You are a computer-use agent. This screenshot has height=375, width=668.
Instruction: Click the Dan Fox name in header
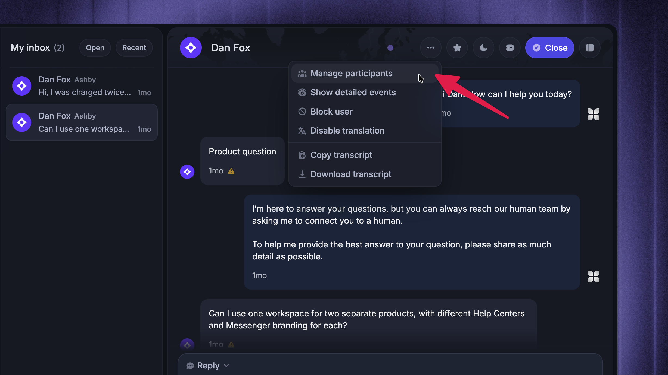[x=231, y=48]
